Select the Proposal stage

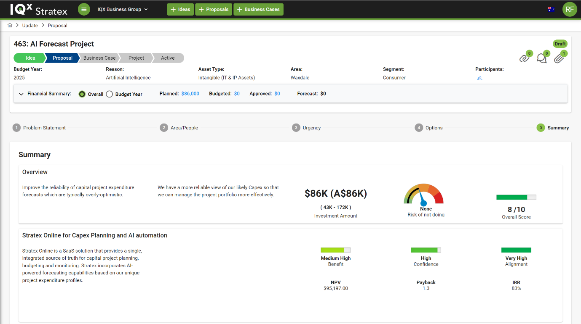coord(62,58)
